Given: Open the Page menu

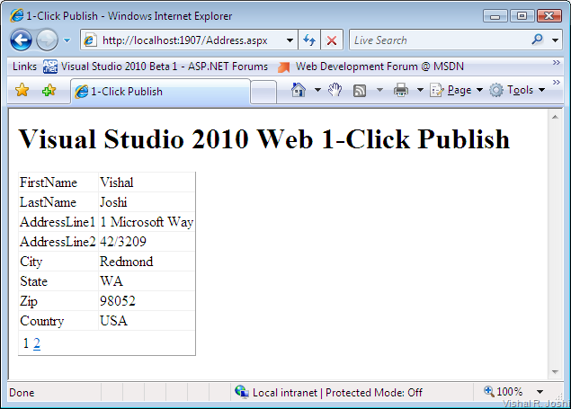Looking at the screenshot, I should [x=456, y=90].
